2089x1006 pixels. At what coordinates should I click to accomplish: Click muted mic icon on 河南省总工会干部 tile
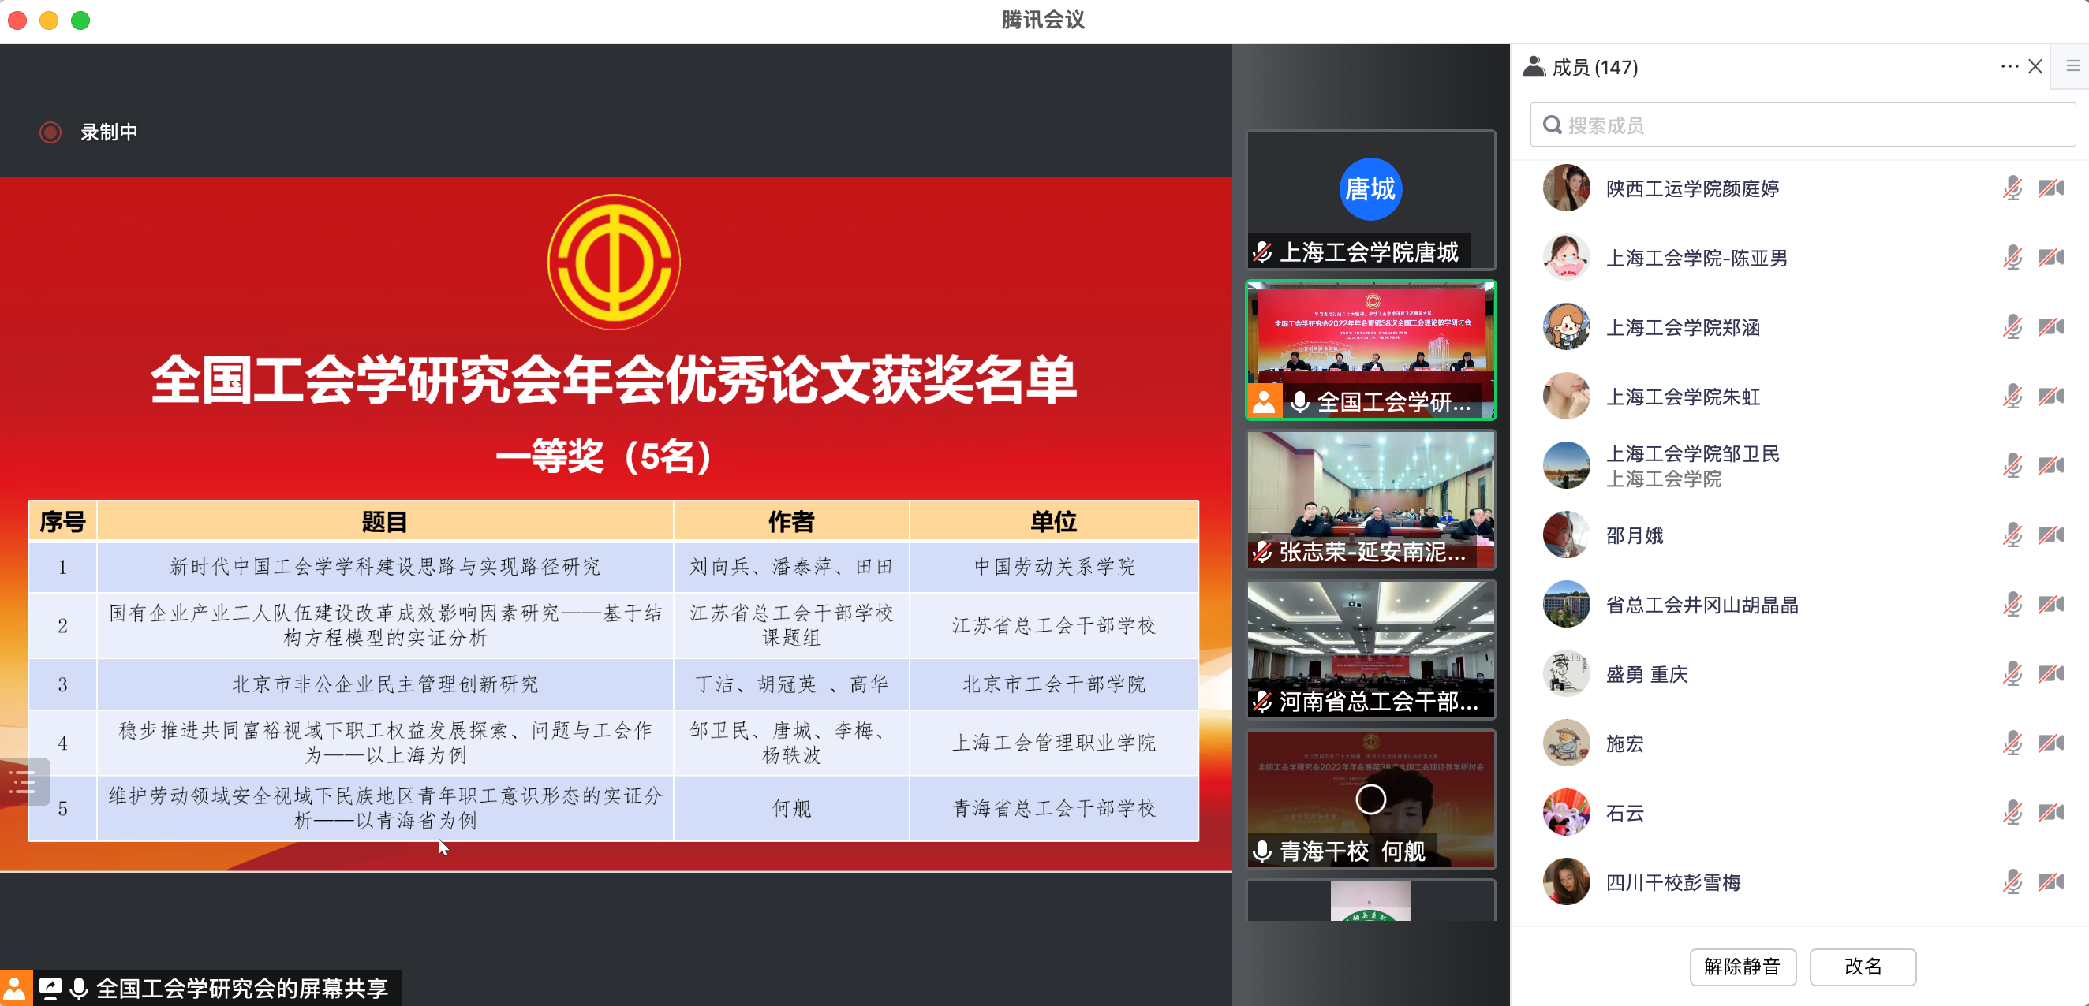pyautogui.click(x=1261, y=701)
